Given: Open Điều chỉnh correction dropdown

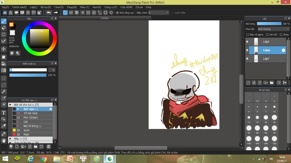Looking at the screenshot, I should click(159, 13).
